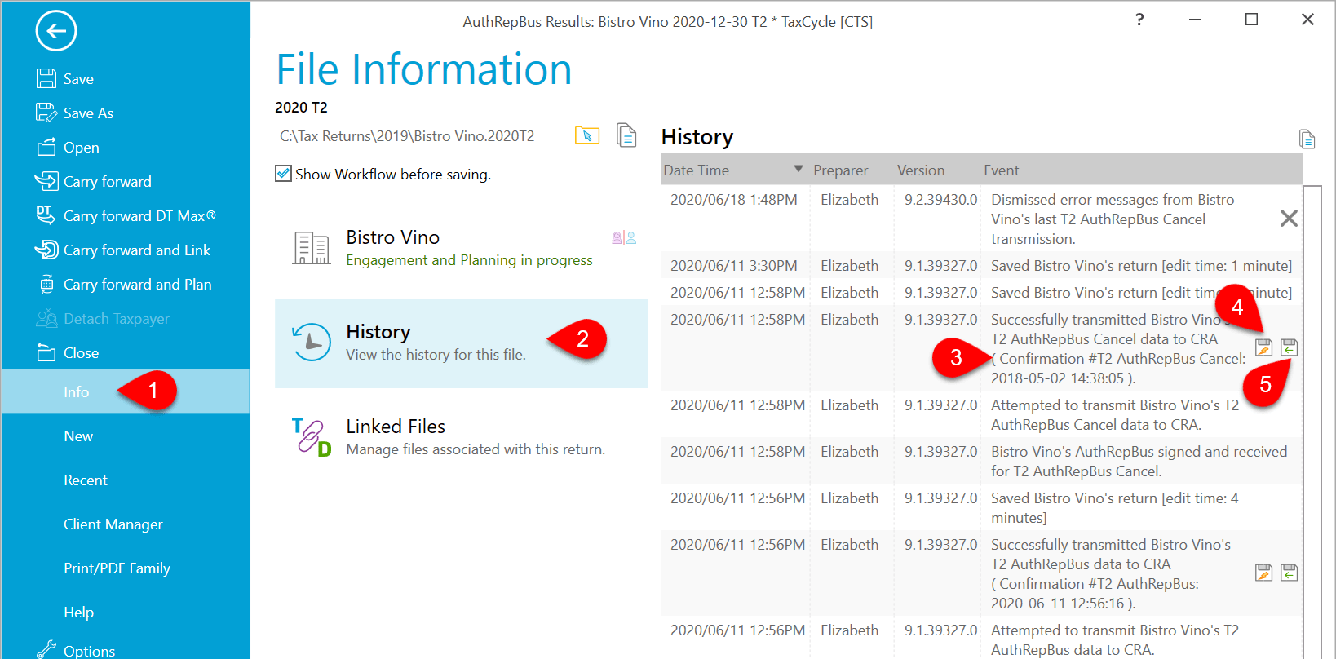This screenshot has height=659, width=1336.
Task: Click green-arrow save icon for 12:56:16 AuthRepBus confirmation
Action: point(1289,573)
